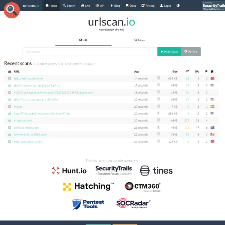Open the API nav item

coord(100,6)
